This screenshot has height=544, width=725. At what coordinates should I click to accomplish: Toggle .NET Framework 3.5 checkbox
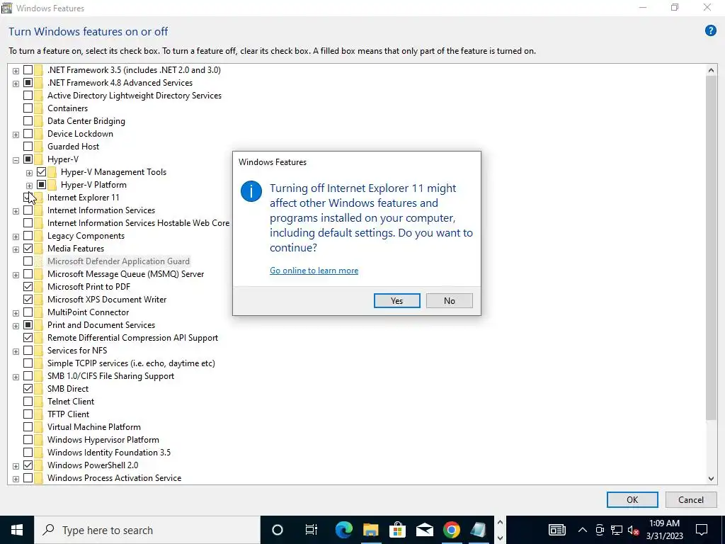pyautogui.click(x=28, y=70)
